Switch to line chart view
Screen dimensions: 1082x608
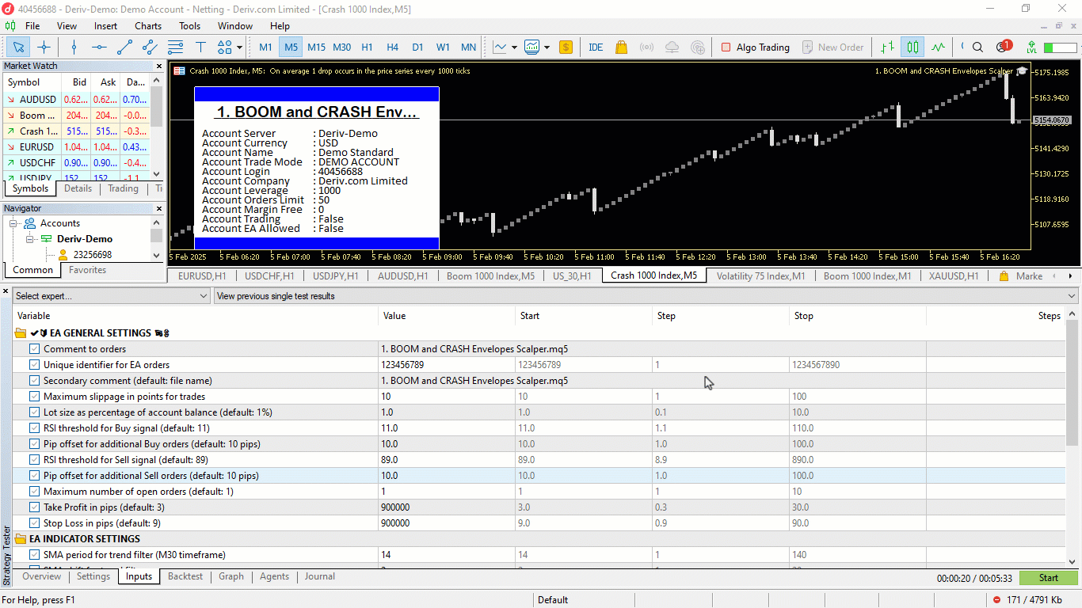(x=938, y=47)
